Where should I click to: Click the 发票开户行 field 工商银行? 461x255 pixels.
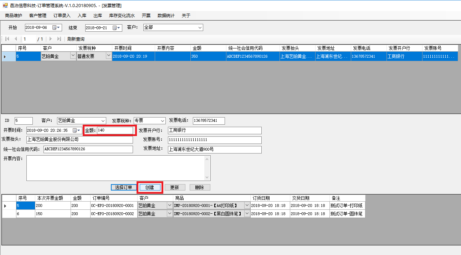(x=215, y=130)
